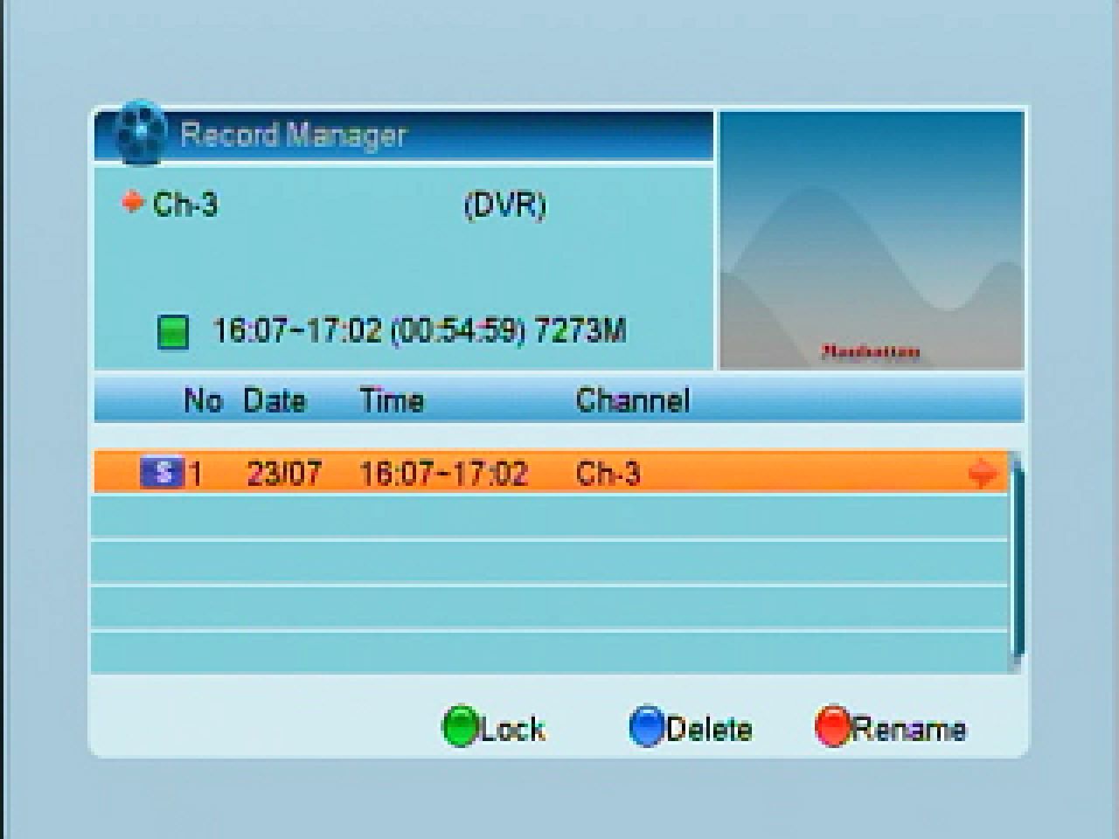Click the 'Date' column header
This screenshot has height=839, width=1119.
pyautogui.click(x=275, y=400)
